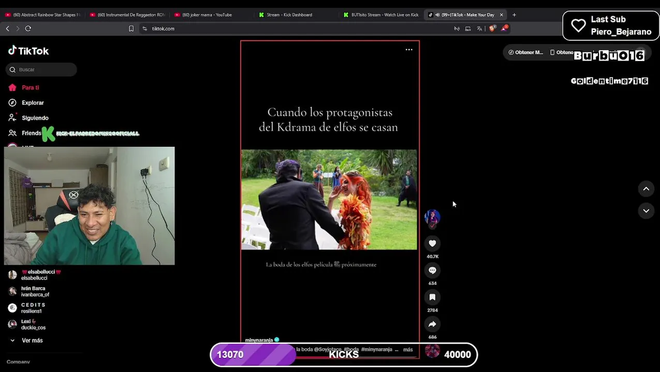Viewport: 660px width, 372px height.
Task: Open TikTok home via the logo
Action: [x=28, y=51]
